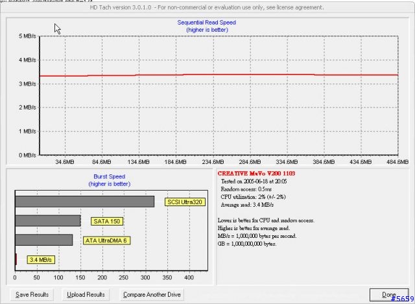Viewport: 415px width, 304px height.
Task: Click the 3.4 MB/s burst label
Action: coord(41,259)
